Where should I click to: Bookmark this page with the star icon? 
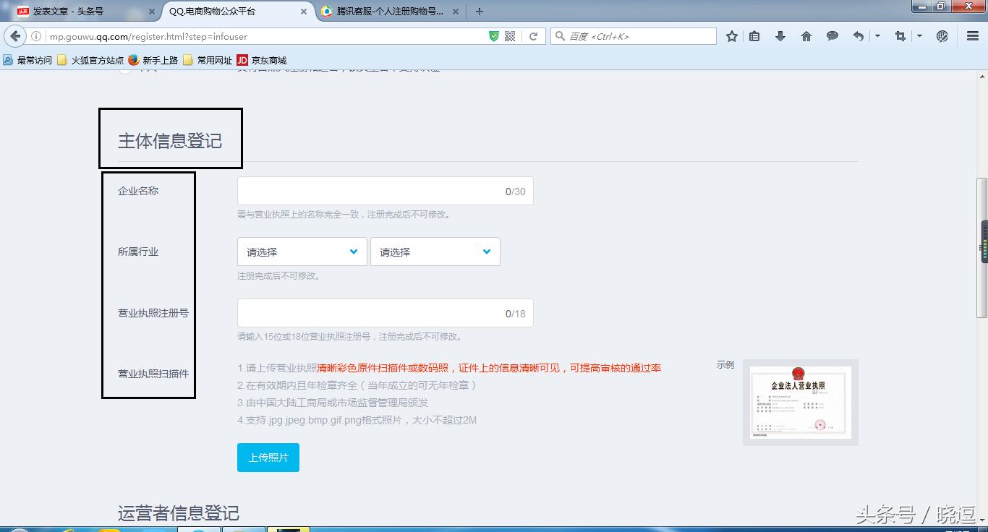coord(731,35)
